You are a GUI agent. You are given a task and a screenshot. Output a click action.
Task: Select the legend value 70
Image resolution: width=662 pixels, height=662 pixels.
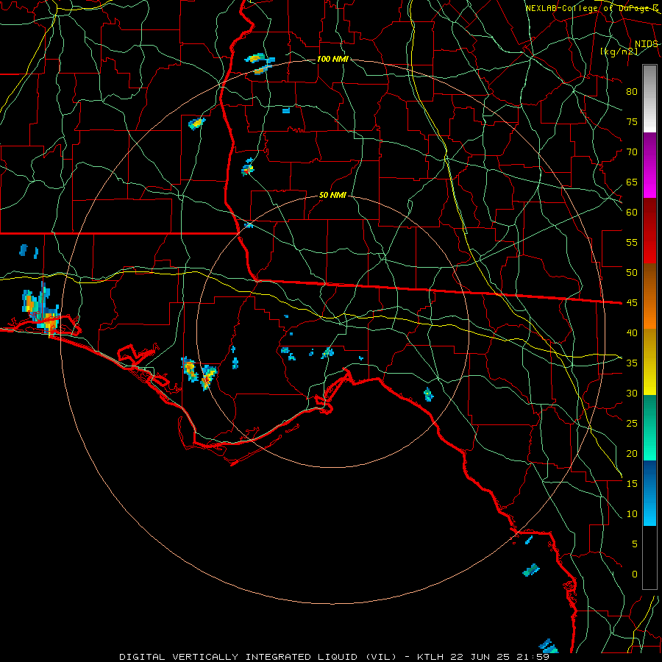pos(632,152)
